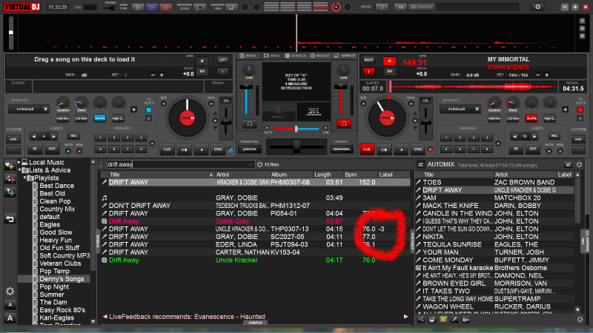
Task: Toggle left deck ROLL loop mode
Action: tap(79, 152)
